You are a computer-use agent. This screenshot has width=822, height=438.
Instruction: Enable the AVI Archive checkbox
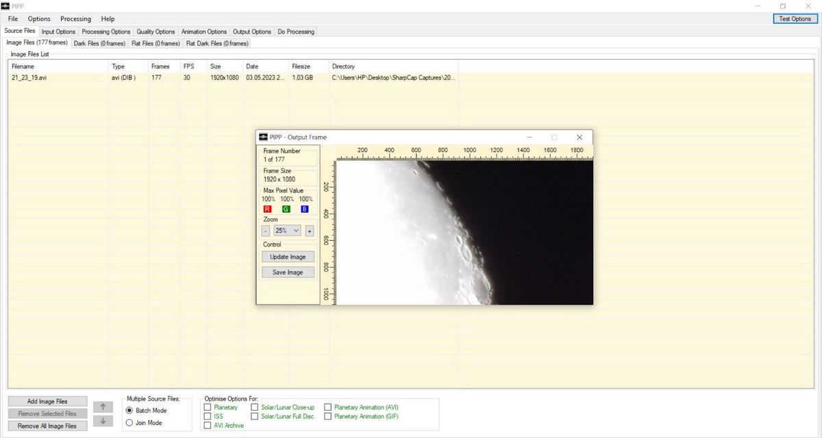point(208,425)
